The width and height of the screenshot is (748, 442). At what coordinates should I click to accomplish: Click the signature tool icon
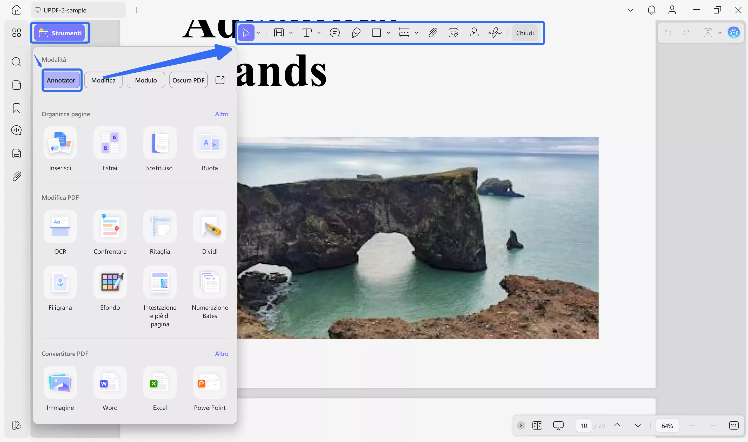(x=495, y=32)
